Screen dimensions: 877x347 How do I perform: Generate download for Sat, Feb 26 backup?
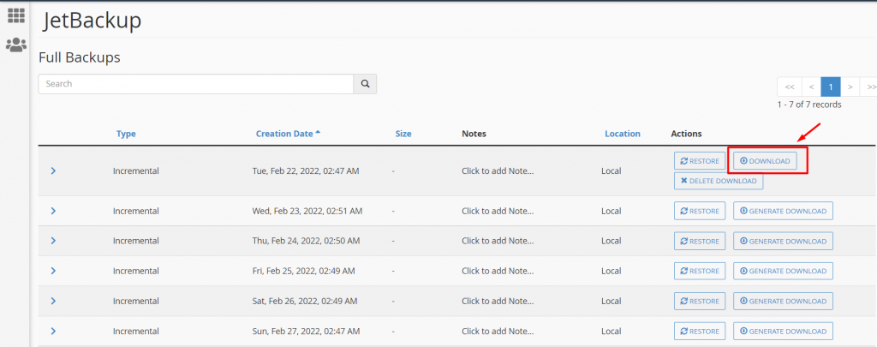(x=783, y=301)
